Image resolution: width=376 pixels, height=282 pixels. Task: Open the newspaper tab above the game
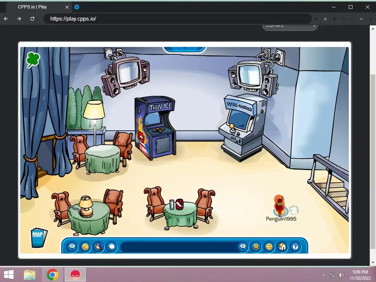pos(184,49)
